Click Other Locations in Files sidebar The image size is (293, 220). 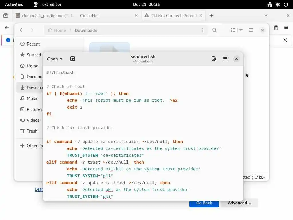[30, 146]
